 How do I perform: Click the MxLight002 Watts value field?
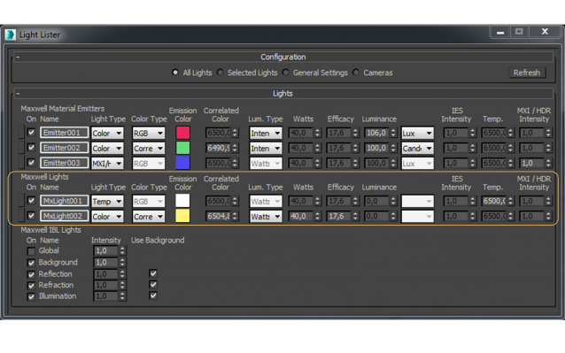coord(300,216)
